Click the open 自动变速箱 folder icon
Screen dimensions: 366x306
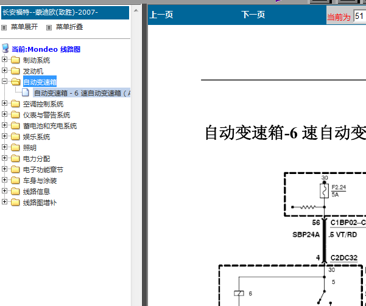point(15,82)
